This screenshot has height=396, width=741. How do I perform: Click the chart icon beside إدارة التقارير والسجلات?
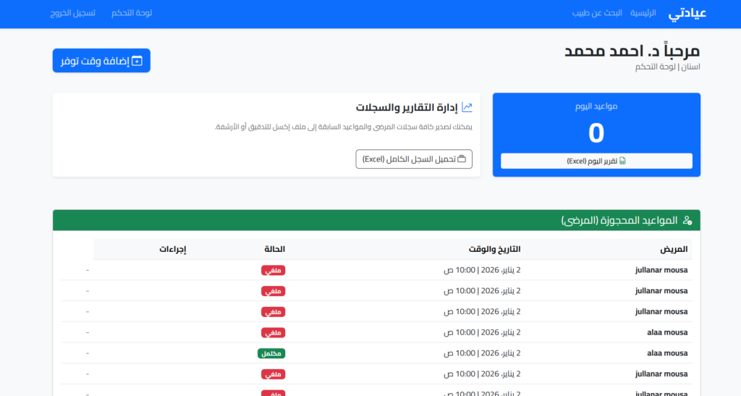[x=467, y=107]
